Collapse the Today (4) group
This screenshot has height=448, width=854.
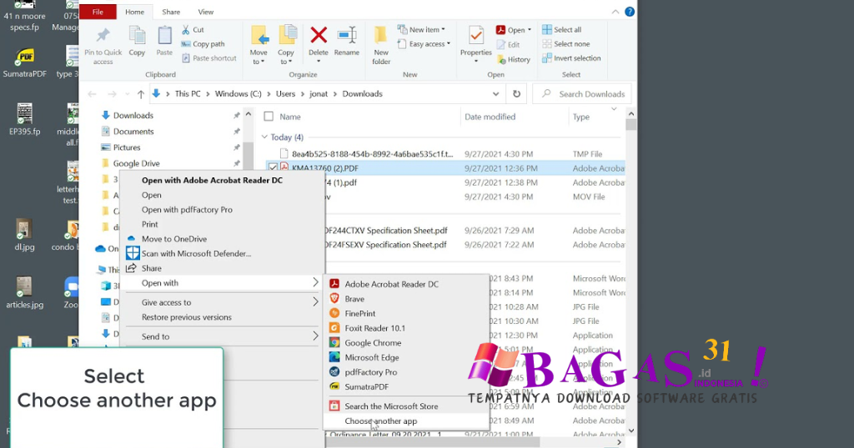(x=264, y=137)
